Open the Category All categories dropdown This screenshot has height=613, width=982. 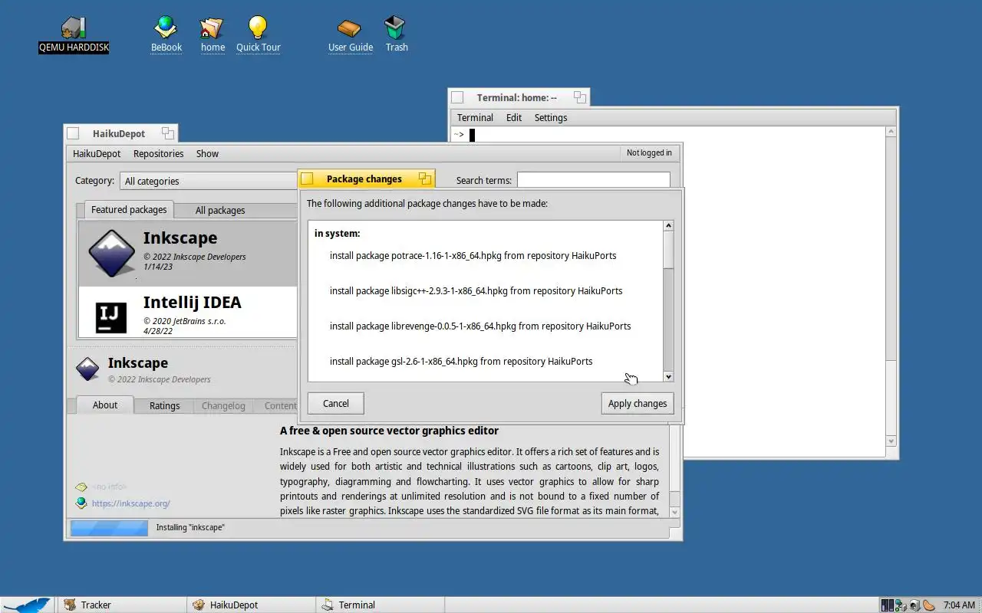coord(207,181)
